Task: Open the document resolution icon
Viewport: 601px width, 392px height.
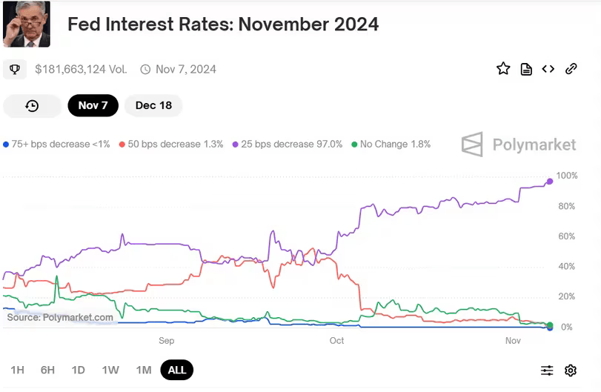Action: pos(526,69)
